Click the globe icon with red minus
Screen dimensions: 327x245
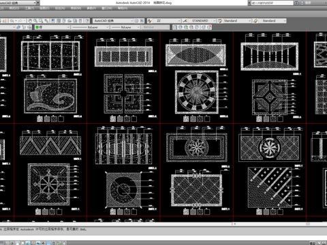click(x=191, y=27)
